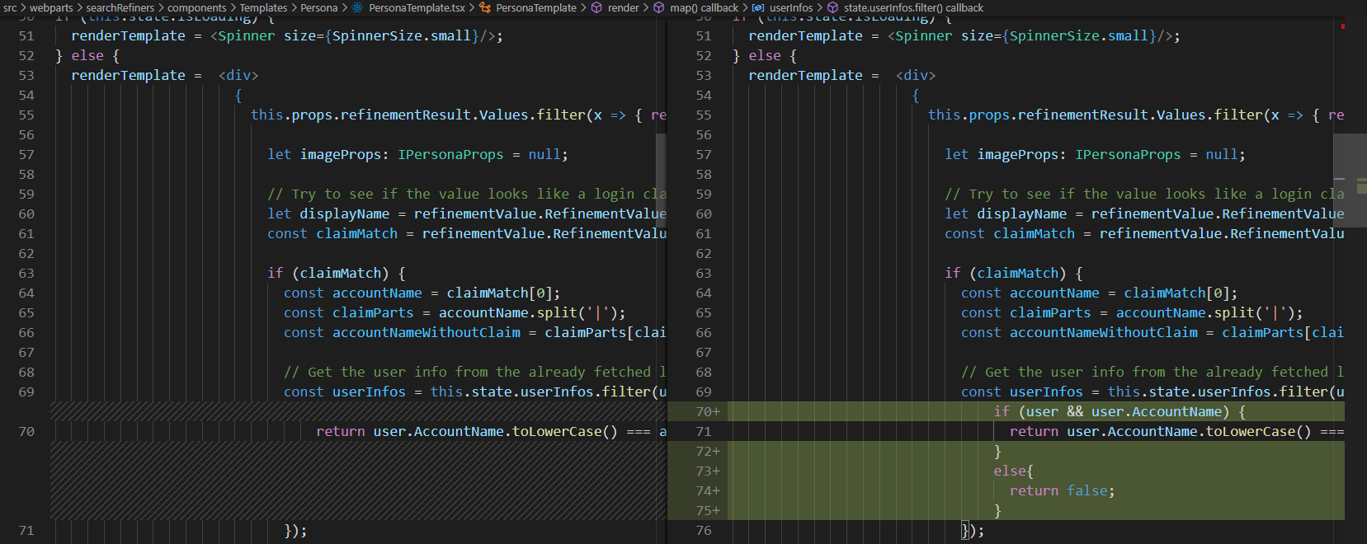Viewport: 1367px width, 544px height.
Task: Click the cube icon before map() callback
Action: tap(658, 7)
